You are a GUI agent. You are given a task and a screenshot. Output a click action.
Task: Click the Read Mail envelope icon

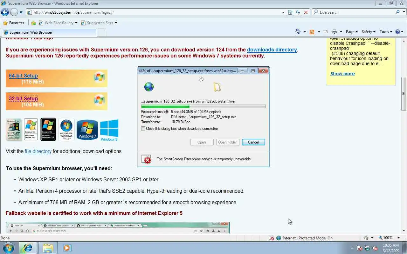click(x=325, y=32)
